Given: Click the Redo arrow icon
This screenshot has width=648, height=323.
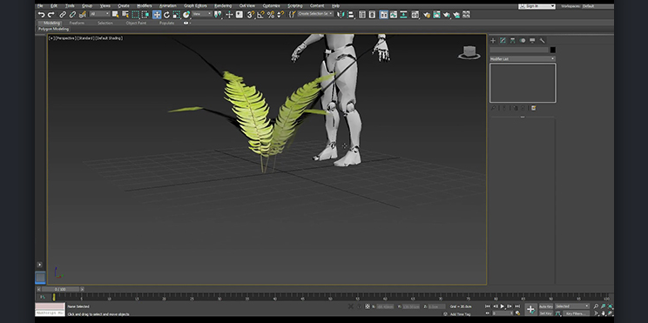Looking at the screenshot, I should pos(51,15).
